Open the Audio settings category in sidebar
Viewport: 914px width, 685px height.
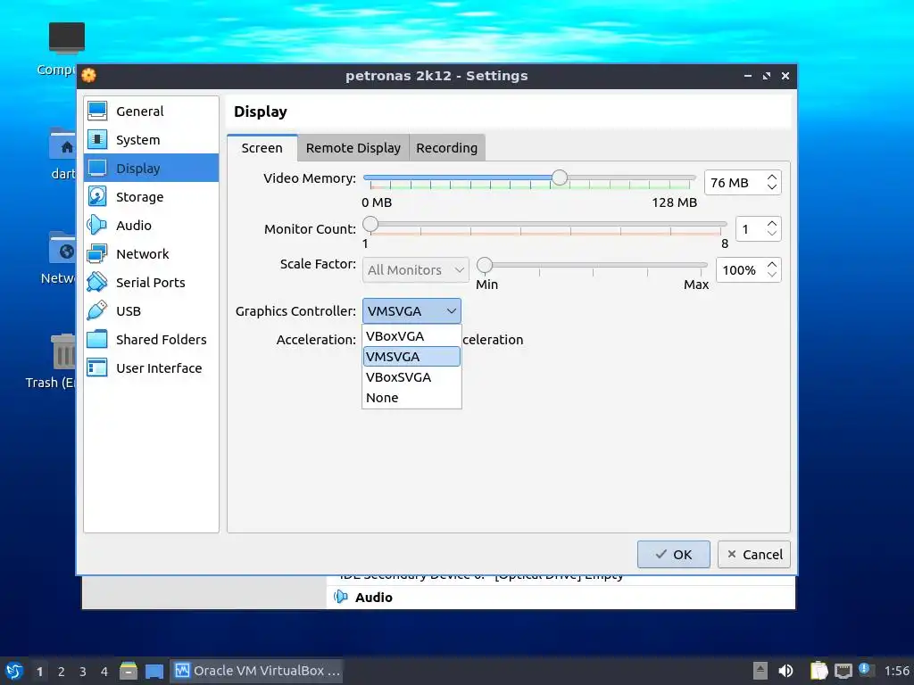[151, 225]
